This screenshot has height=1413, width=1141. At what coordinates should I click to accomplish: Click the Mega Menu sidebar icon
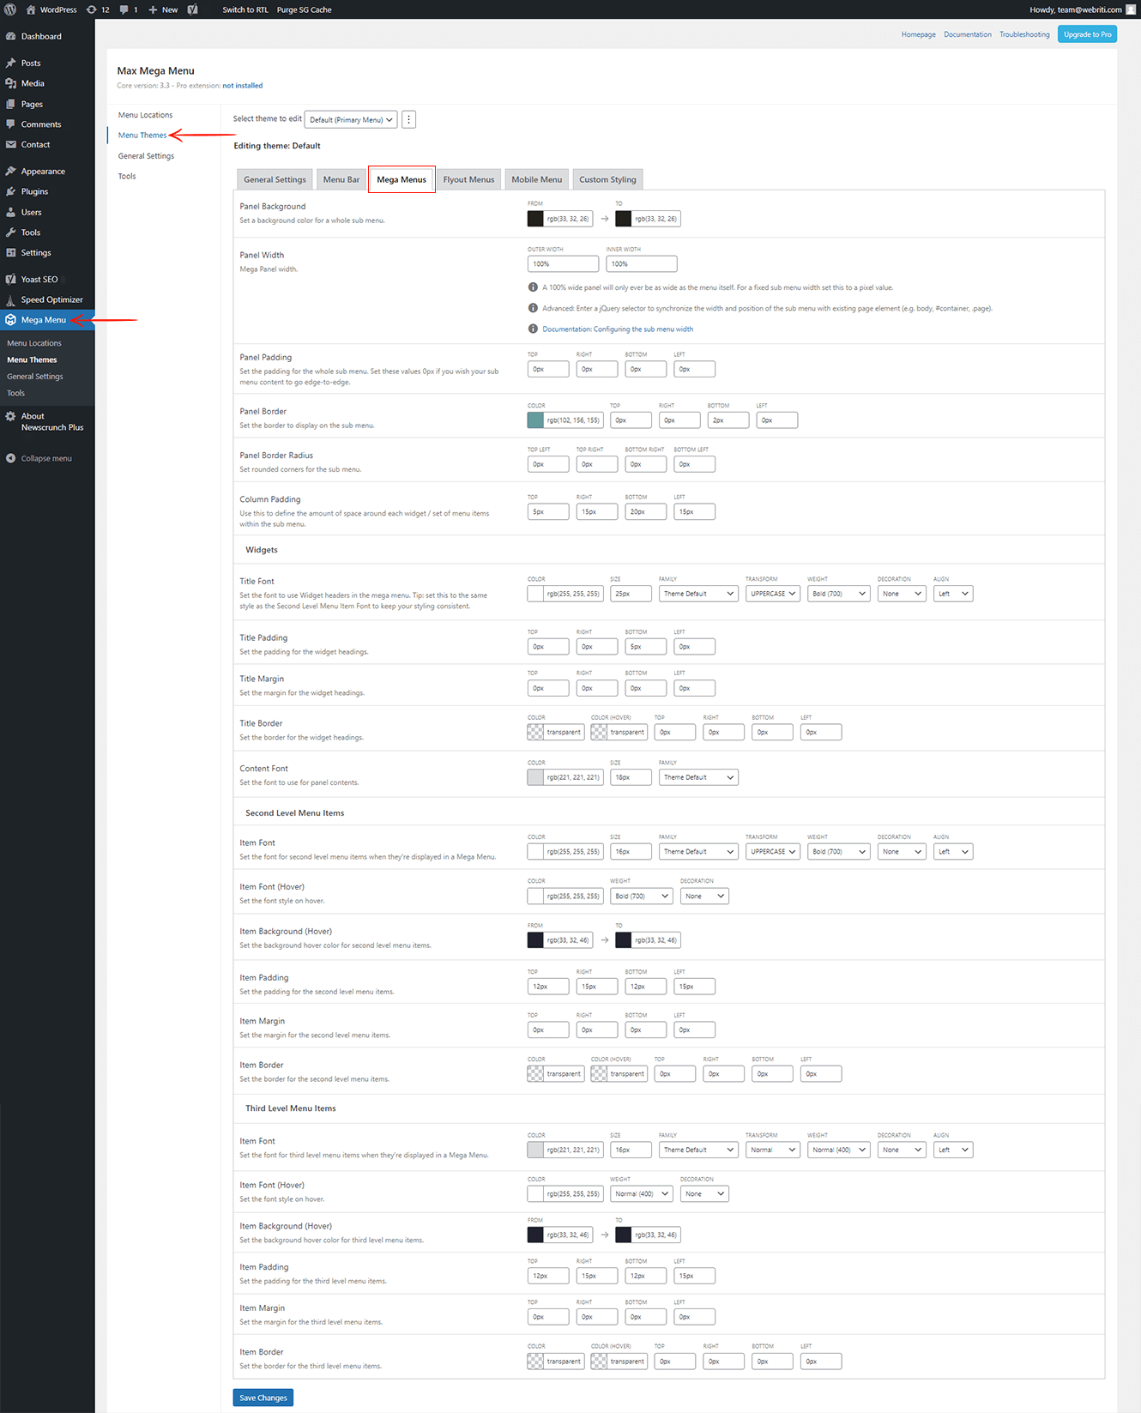pyautogui.click(x=10, y=319)
